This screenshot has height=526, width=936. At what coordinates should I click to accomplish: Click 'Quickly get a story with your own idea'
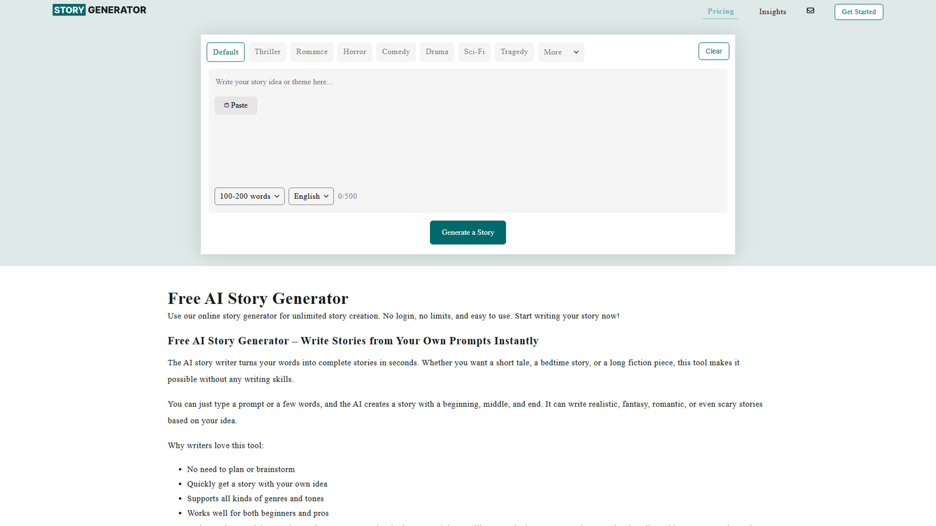(257, 484)
